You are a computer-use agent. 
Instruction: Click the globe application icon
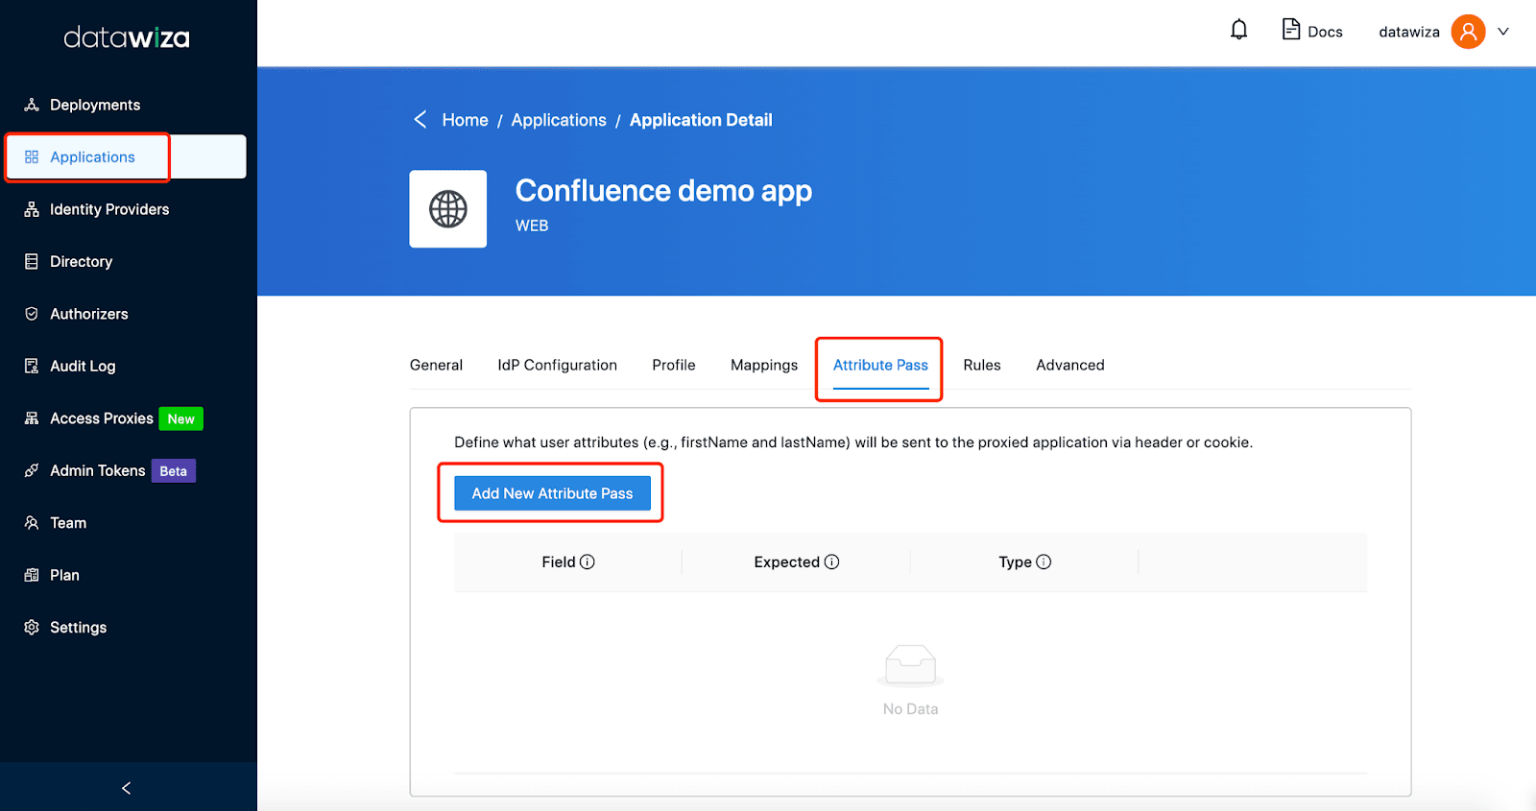[448, 209]
